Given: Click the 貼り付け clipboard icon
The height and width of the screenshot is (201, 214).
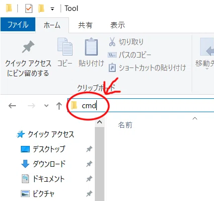Looking at the screenshot, I should click(91, 47).
